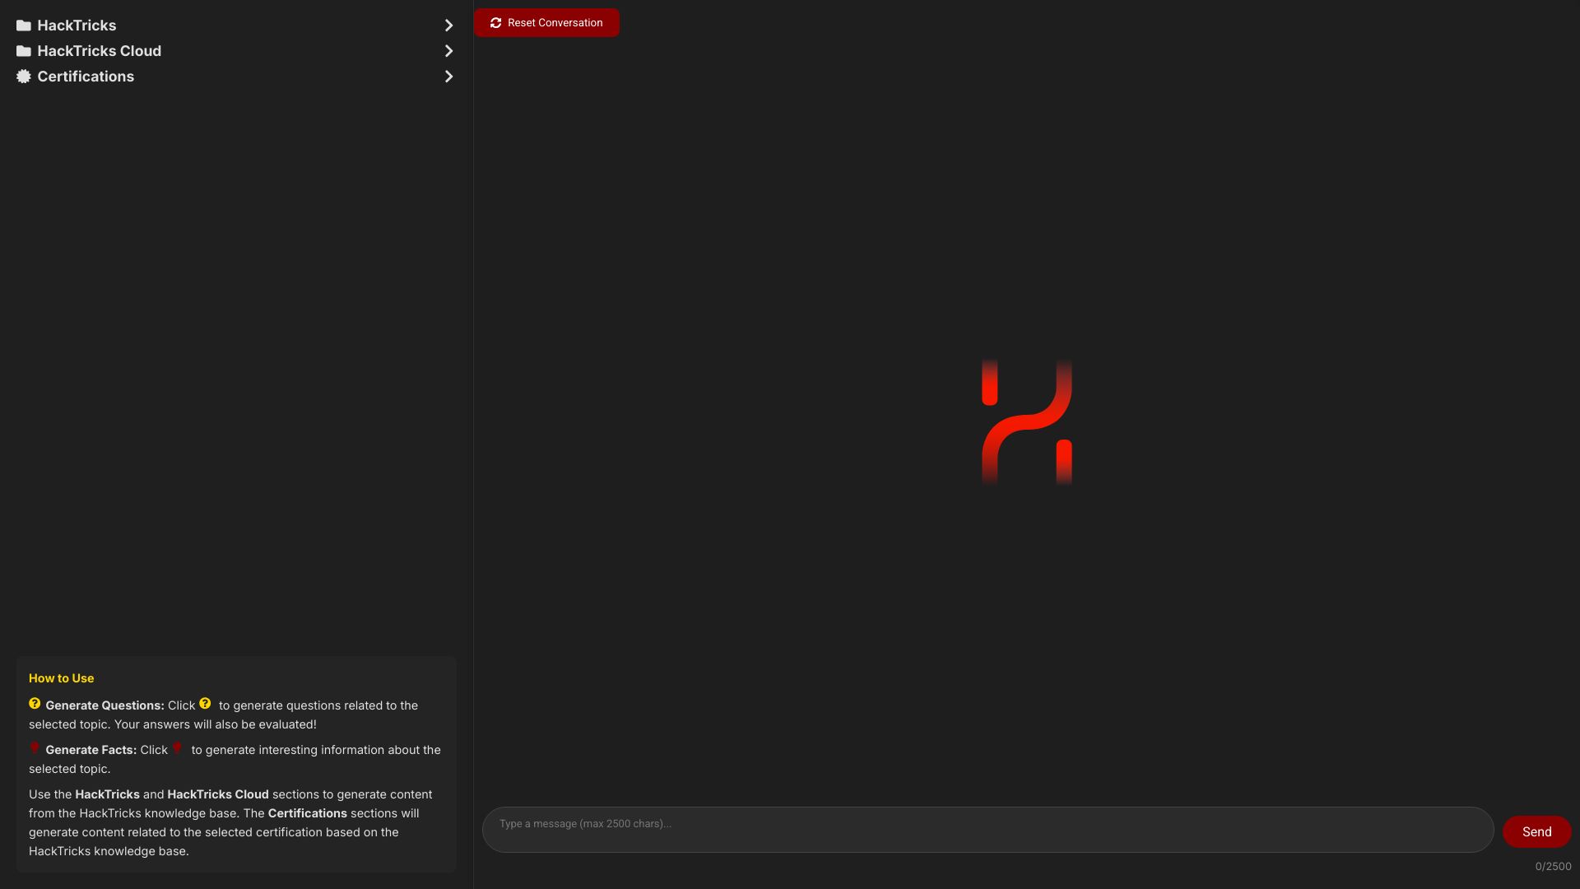The width and height of the screenshot is (1580, 889).
Task: Expand the HackTricks Cloud section chevron
Action: tap(448, 51)
